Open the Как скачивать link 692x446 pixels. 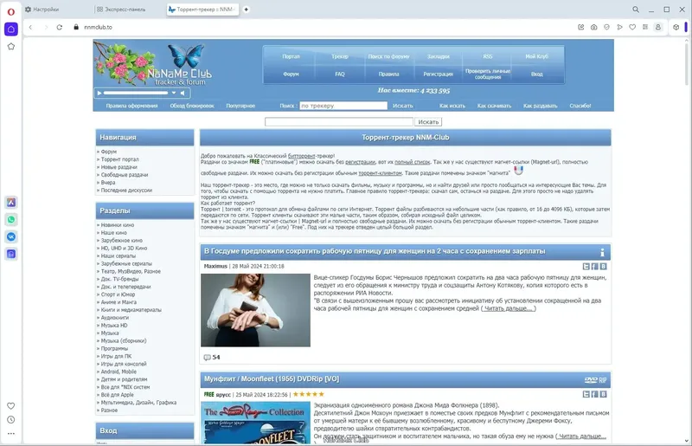(x=494, y=106)
